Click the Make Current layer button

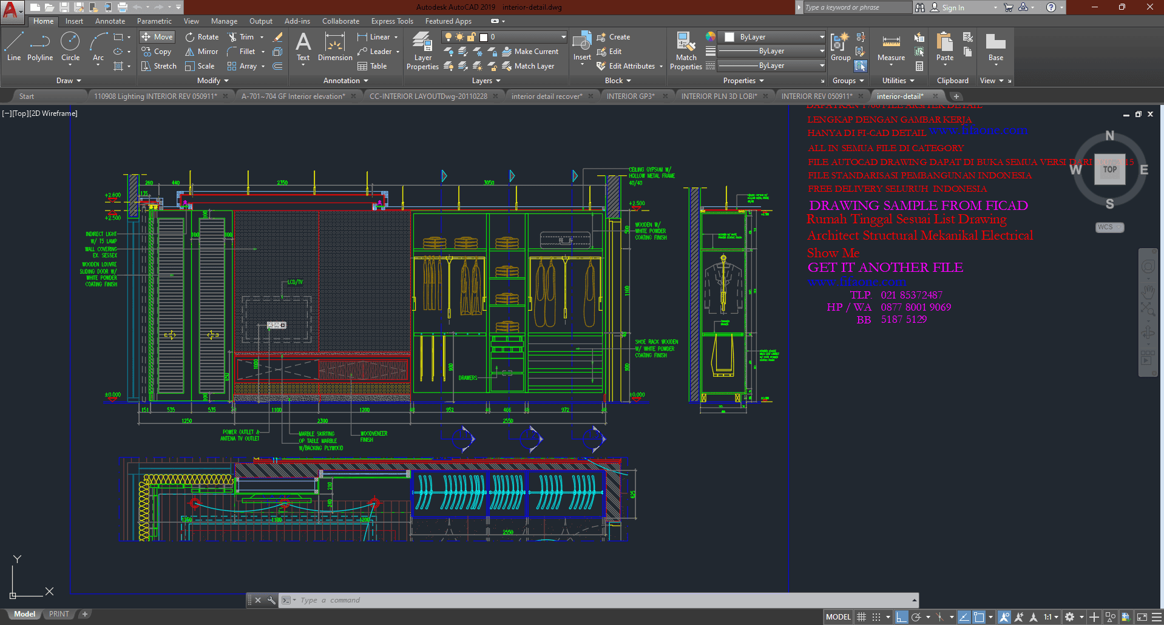pyautogui.click(x=530, y=52)
